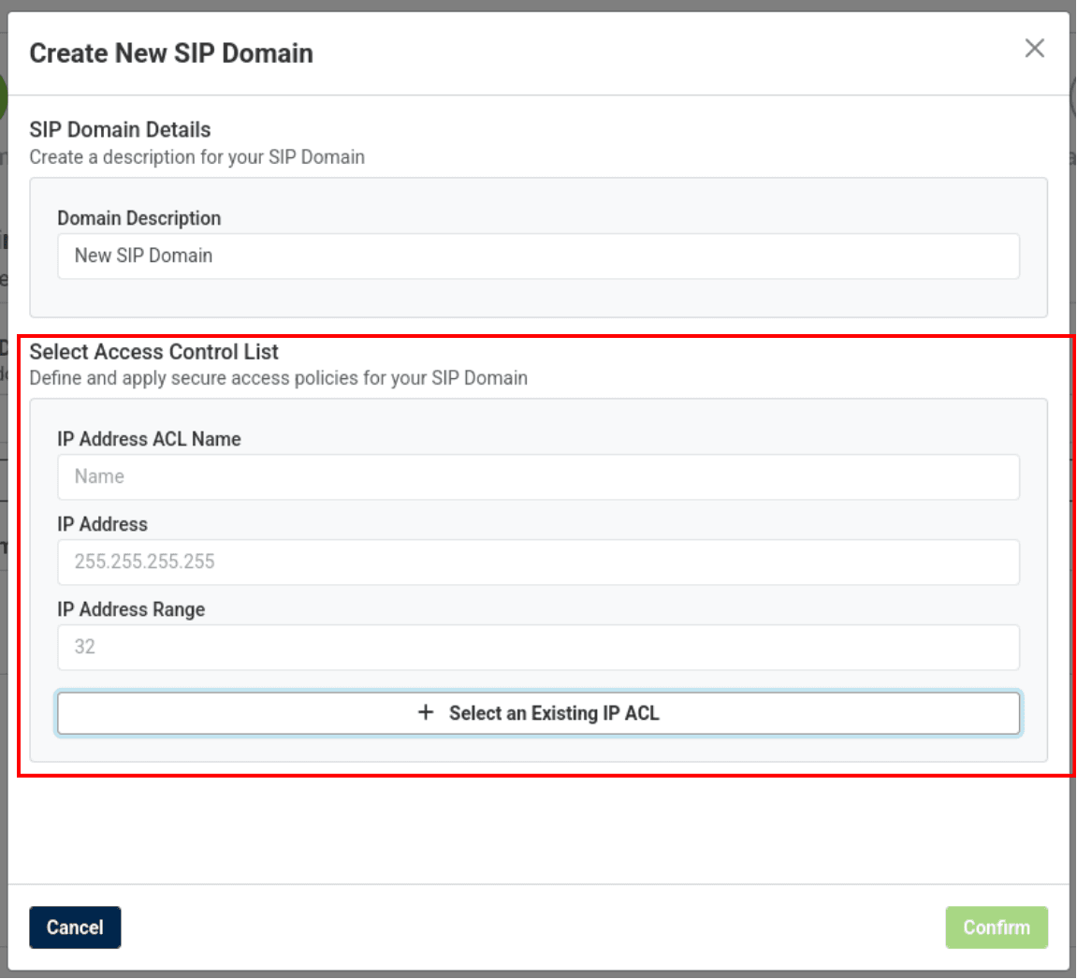Select the IP Address input box
The width and height of the screenshot is (1077, 979).
coord(538,563)
